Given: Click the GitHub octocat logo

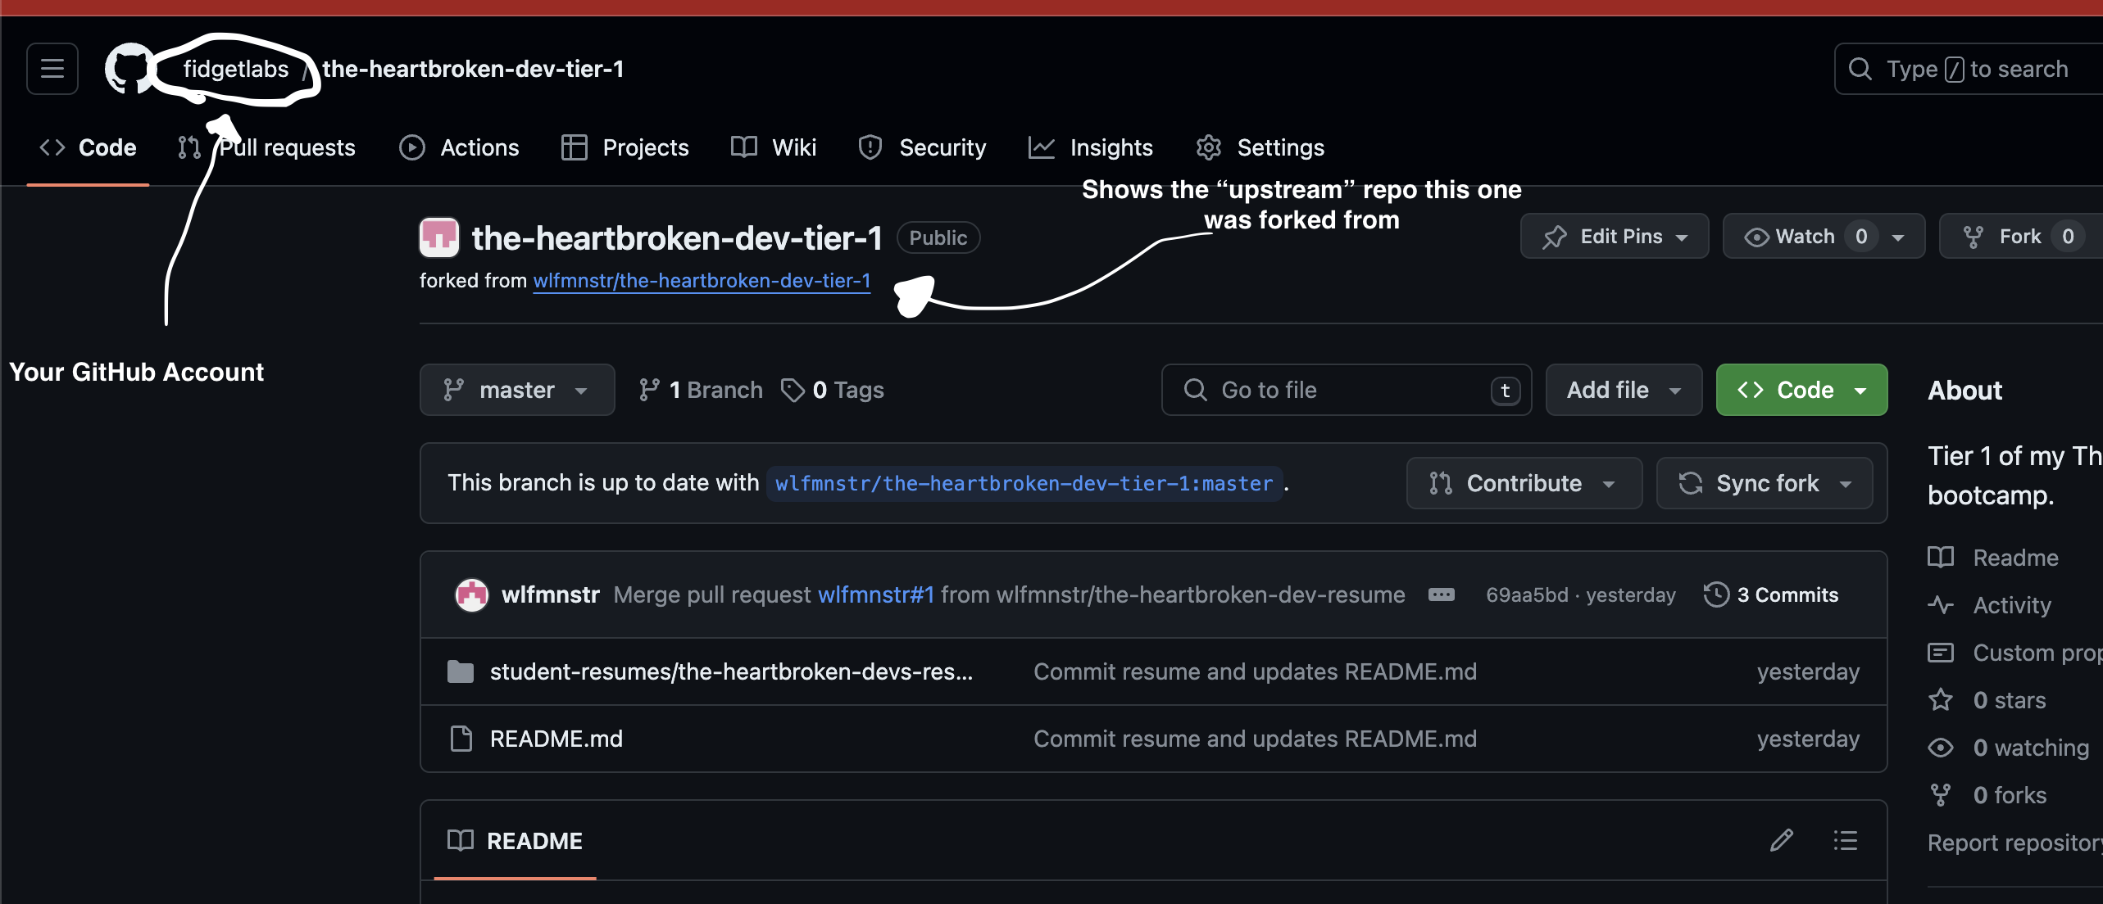Looking at the screenshot, I should [x=130, y=69].
